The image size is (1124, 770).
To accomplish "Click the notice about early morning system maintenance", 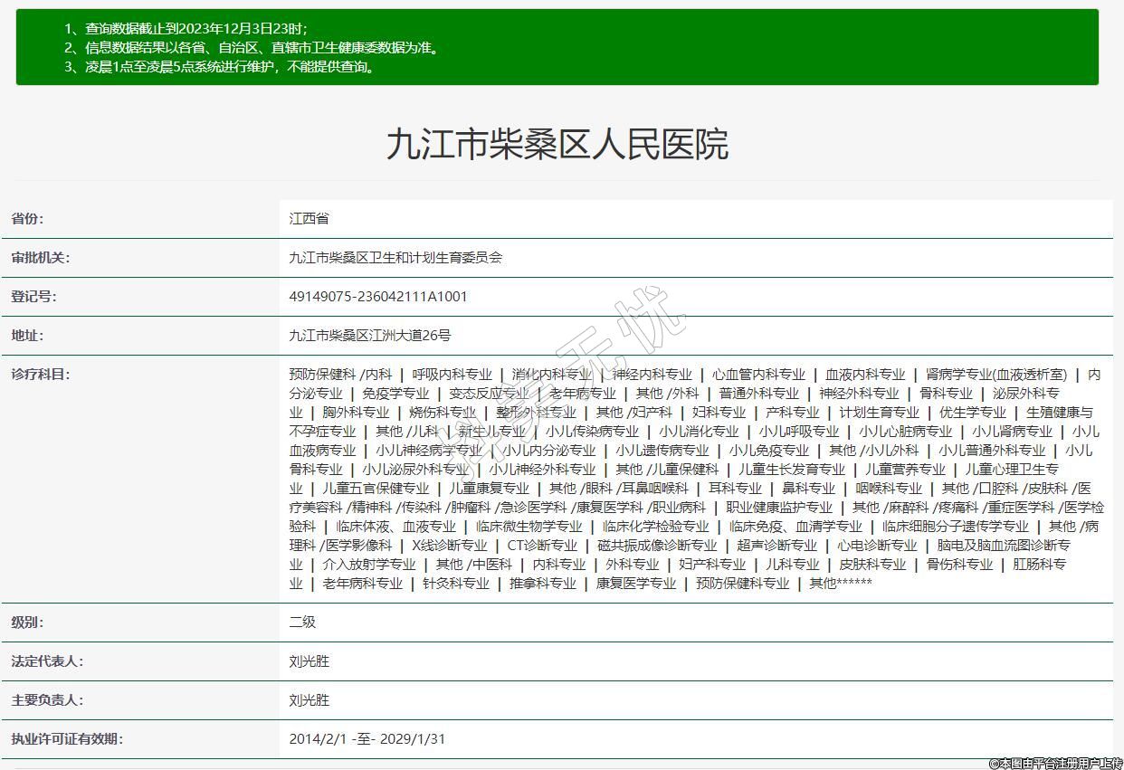I will point(219,67).
